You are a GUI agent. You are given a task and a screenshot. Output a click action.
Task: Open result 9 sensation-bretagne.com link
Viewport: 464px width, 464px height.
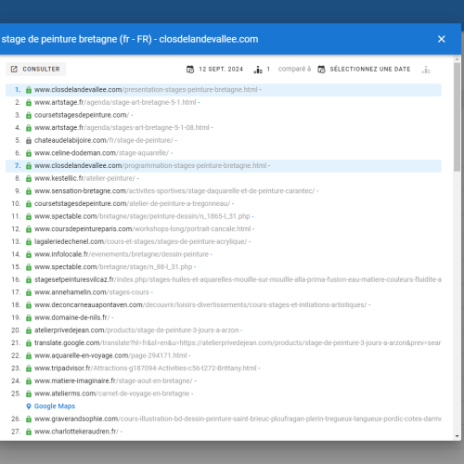click(174, 191)
